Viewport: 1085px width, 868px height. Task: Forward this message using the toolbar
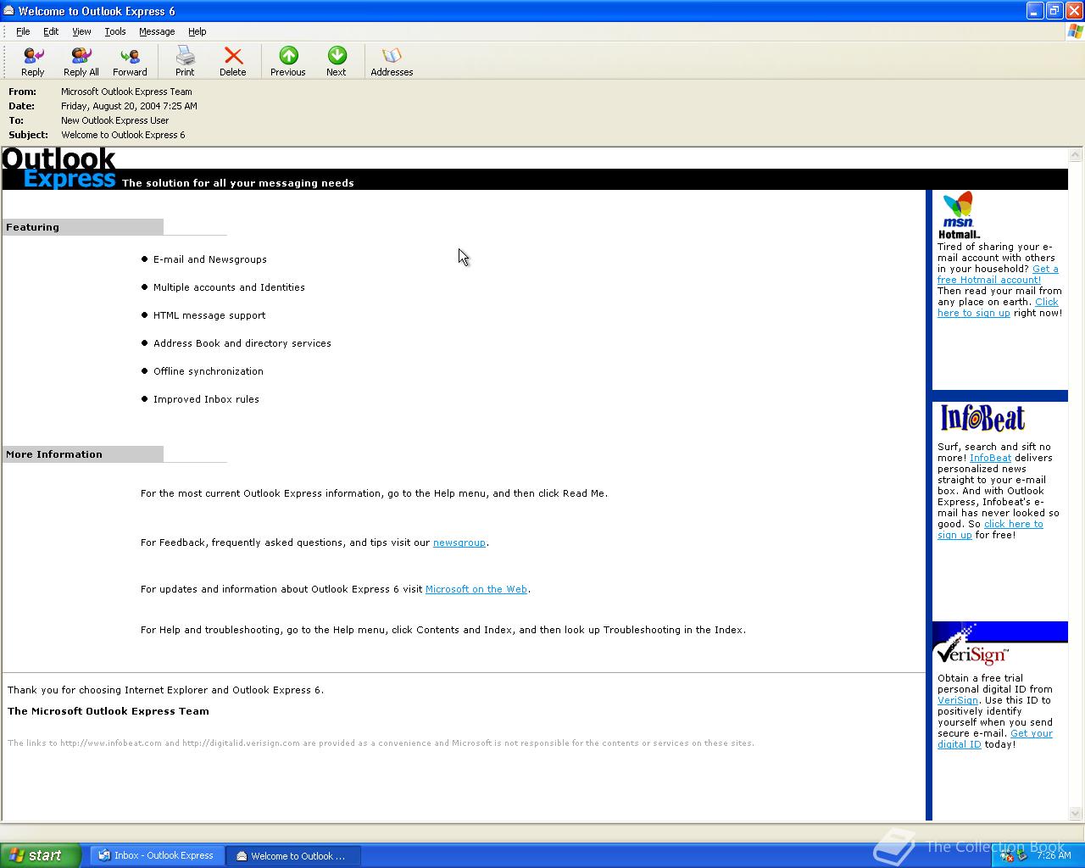130,62
